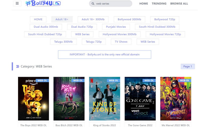
Task: Open South Hindi Dubbed 720p category
Action: click(x=45, y=34)
